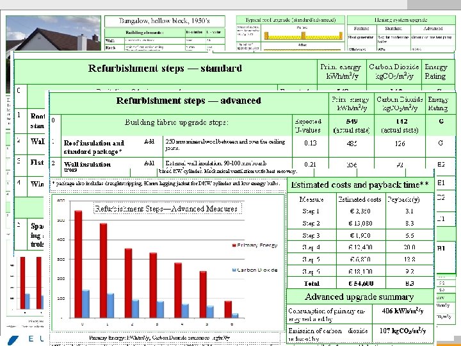Select the title "Bungalow, hollow block, 1950's"
Screen dimensions: 461x346
pyautogui.click(x=165, y=21)
